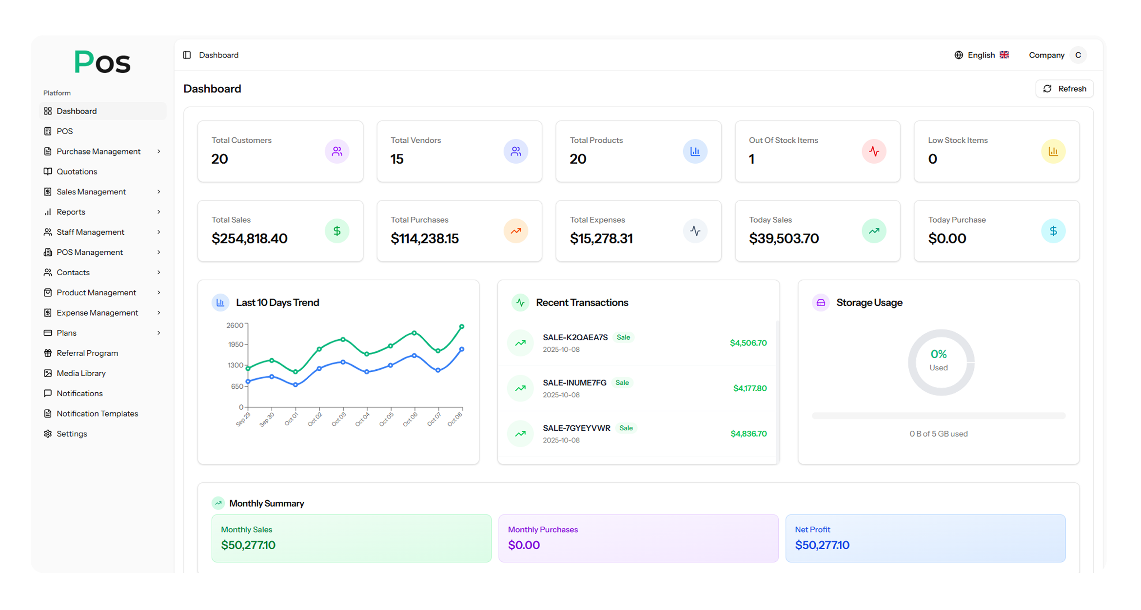Expand the Product Management section
Screen dimensions: 1141x610
coord(158,292)
